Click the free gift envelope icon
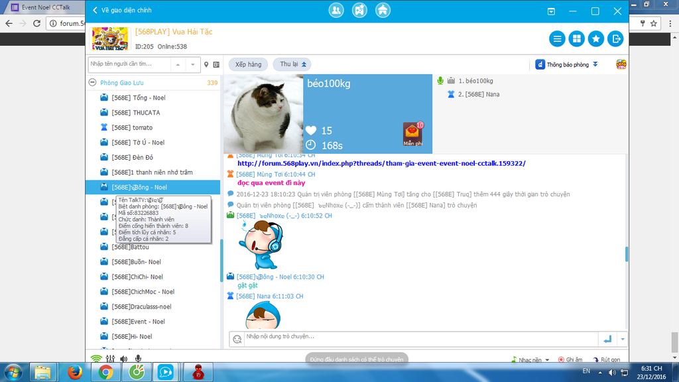The width and height of the screenshot is (679, 382). pos(413,133)
